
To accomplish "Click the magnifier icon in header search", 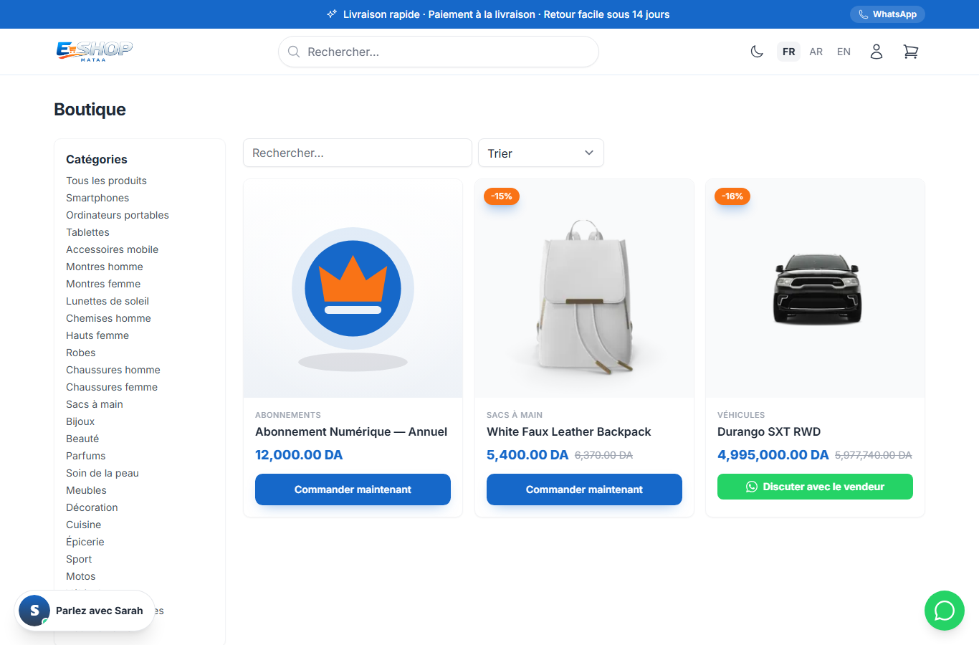I will [x=294, y=52].
